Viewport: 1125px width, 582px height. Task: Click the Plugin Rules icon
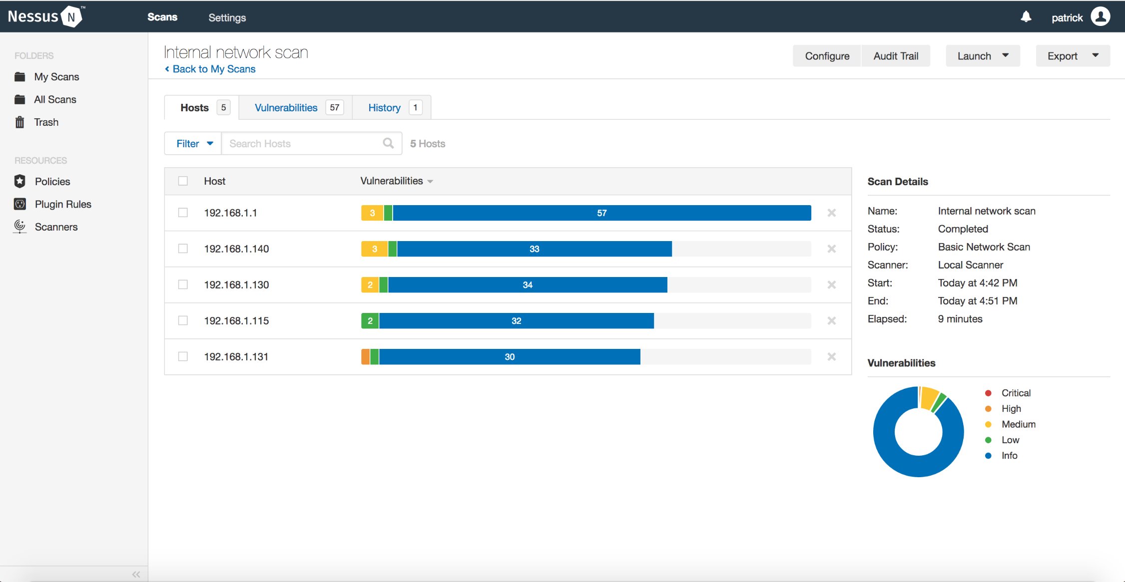point(20,204)
